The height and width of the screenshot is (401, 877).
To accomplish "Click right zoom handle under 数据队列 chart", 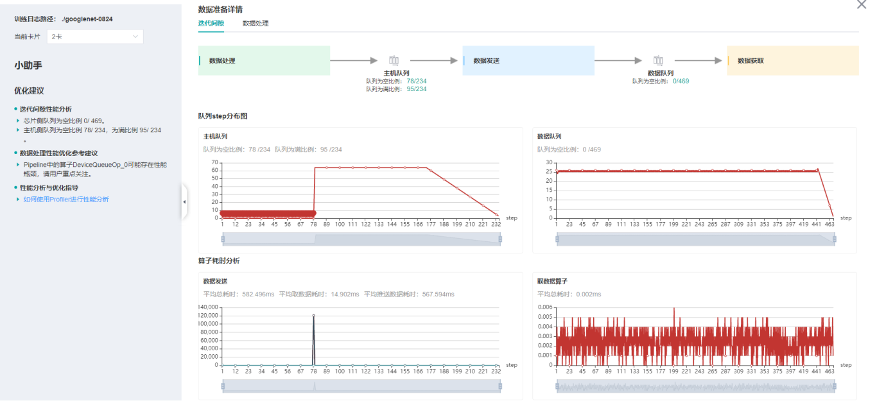I will [835, 239].
